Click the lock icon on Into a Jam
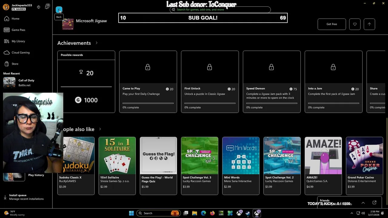This screenshot has height=218, width=388. coord(333,67)
